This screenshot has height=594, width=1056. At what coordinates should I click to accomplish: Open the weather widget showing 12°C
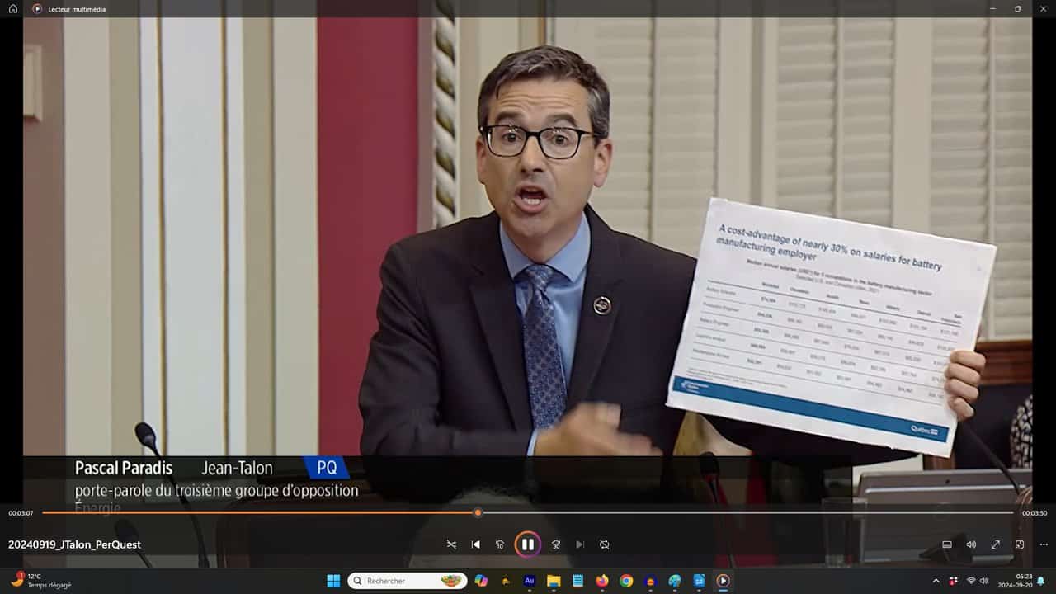tap(41, 581)
